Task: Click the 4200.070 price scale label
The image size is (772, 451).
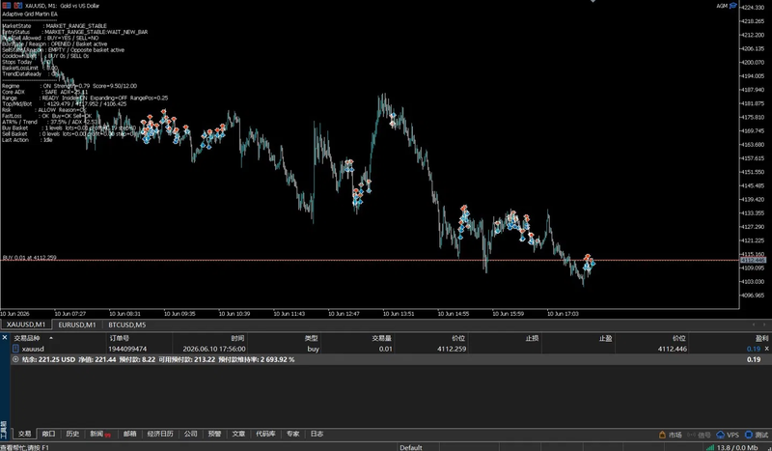Action: pos(753,62)
